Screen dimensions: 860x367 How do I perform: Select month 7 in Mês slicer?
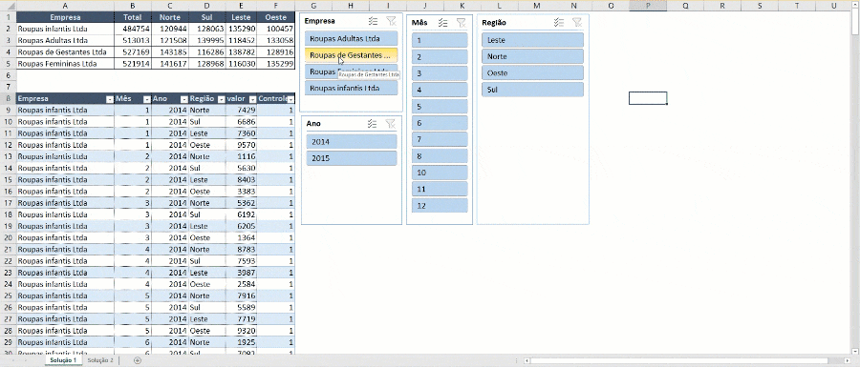coord(440,139)
